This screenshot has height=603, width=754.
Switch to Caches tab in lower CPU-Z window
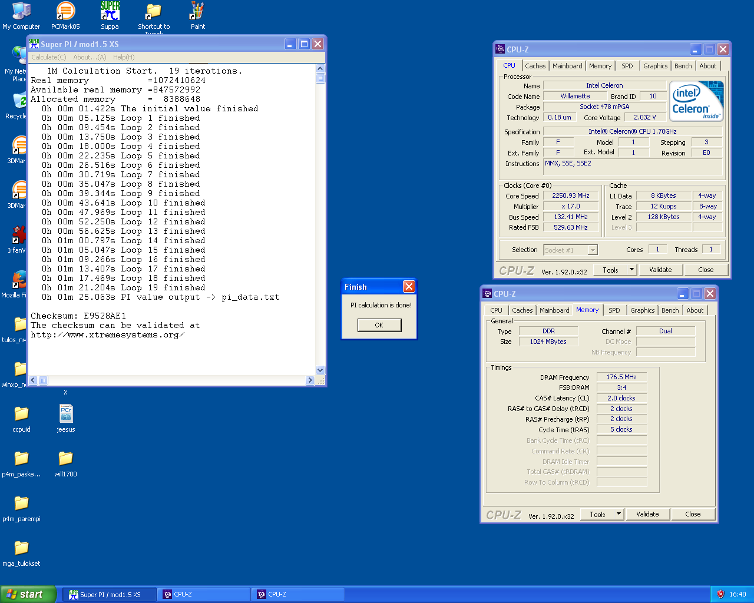point(522,310)
